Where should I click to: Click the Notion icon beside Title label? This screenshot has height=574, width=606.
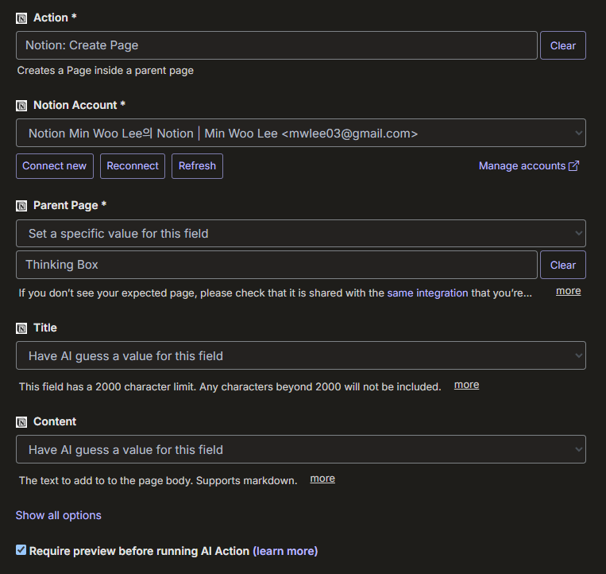(x=21, y=328)
